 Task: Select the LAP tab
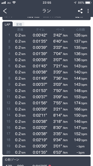(7, 24)
